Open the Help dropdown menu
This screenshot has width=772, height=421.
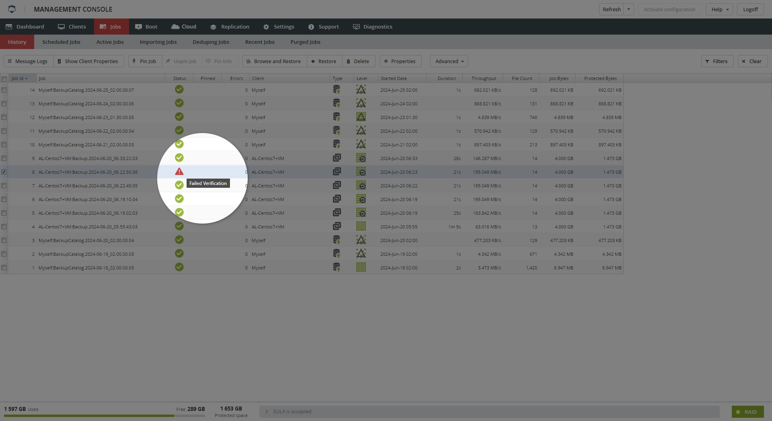(x=719, y=9)
